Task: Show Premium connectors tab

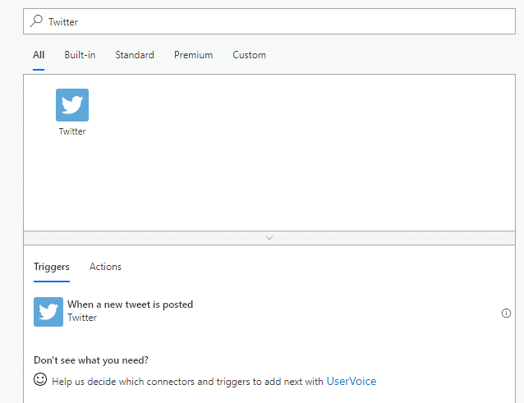Action: coord(193,55)
